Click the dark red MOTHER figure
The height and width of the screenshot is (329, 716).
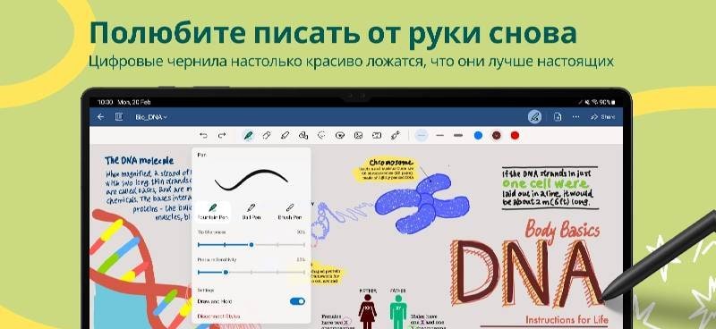pos(368,312)
